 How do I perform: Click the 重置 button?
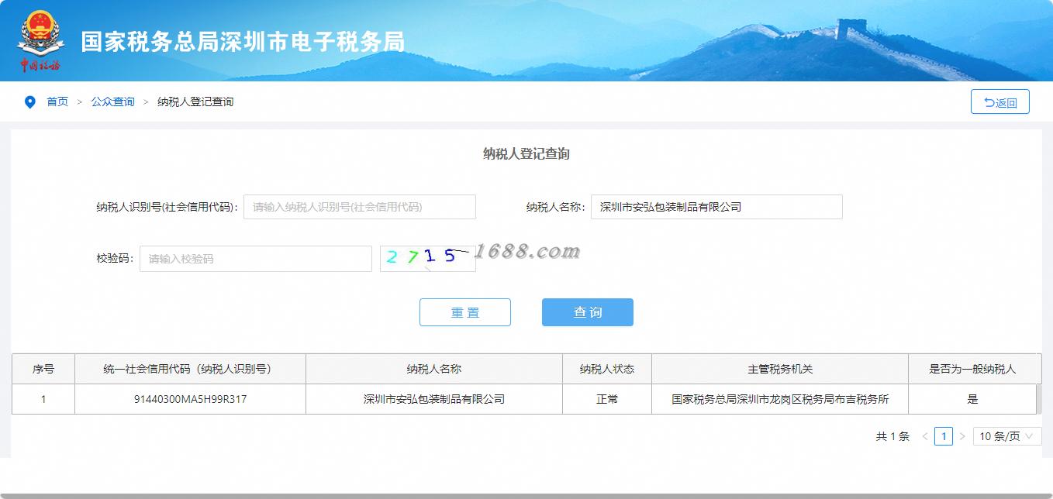click(465, 312)
